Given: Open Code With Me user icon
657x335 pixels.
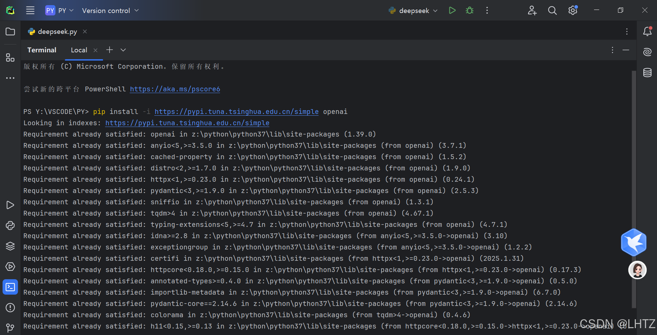Looking at the screenshot, I should point(532,10).
